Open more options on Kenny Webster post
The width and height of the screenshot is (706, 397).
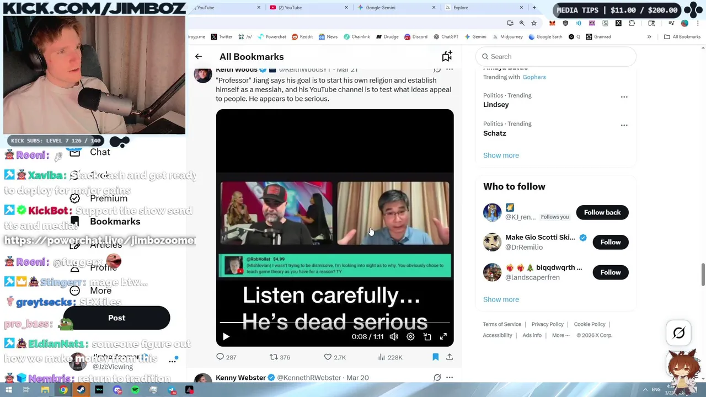tap(450, 378)
